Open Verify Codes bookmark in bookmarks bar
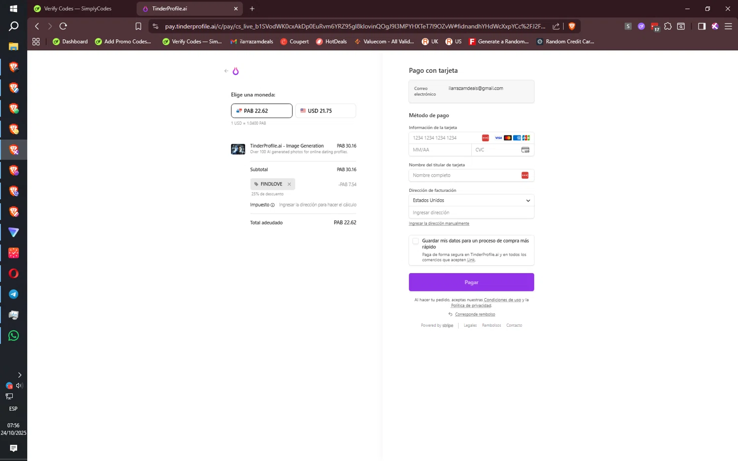 point(192,42)
